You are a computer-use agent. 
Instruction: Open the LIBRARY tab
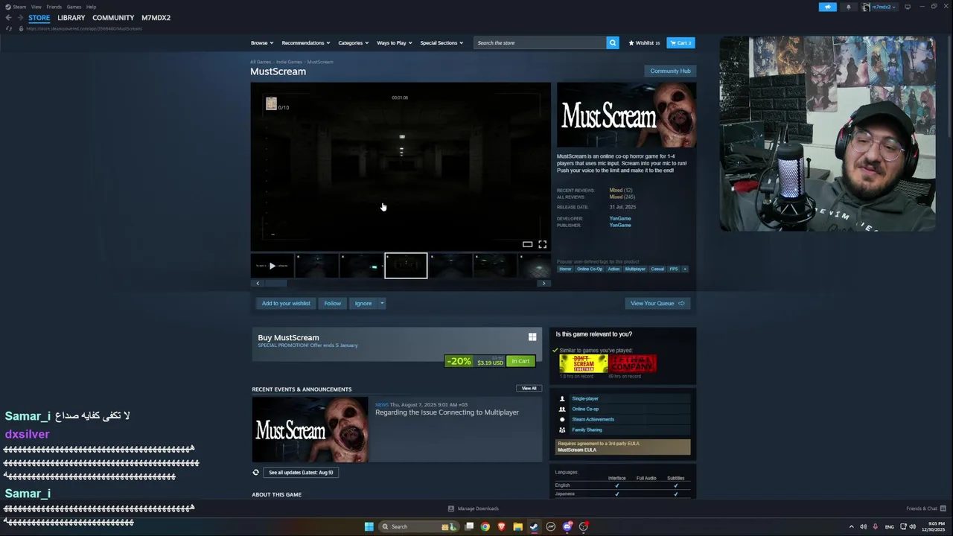click(71, 18)
